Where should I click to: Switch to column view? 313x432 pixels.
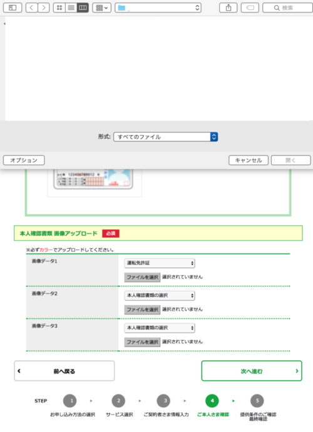point(83,8)
